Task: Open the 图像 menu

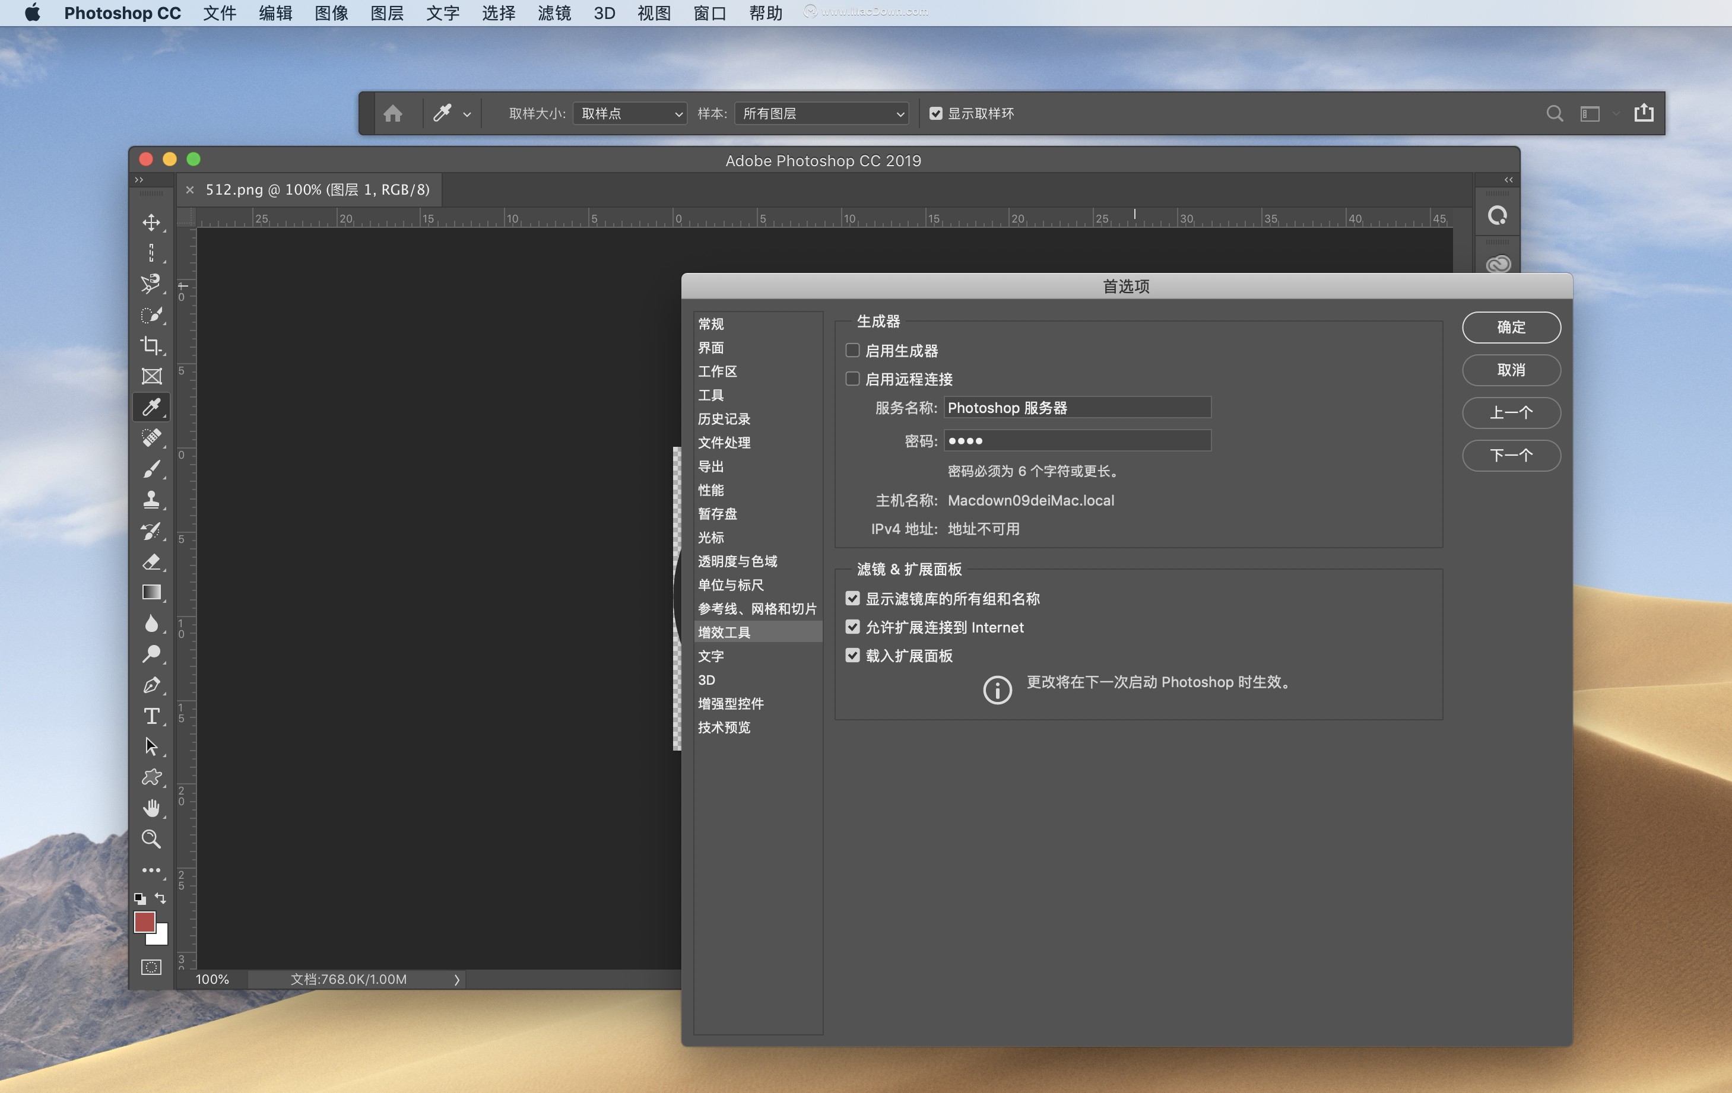Action: pos(331,13)
